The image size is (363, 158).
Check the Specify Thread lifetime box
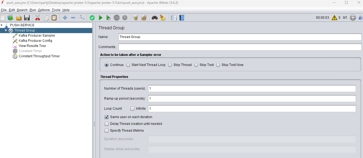tap(107, 131)
